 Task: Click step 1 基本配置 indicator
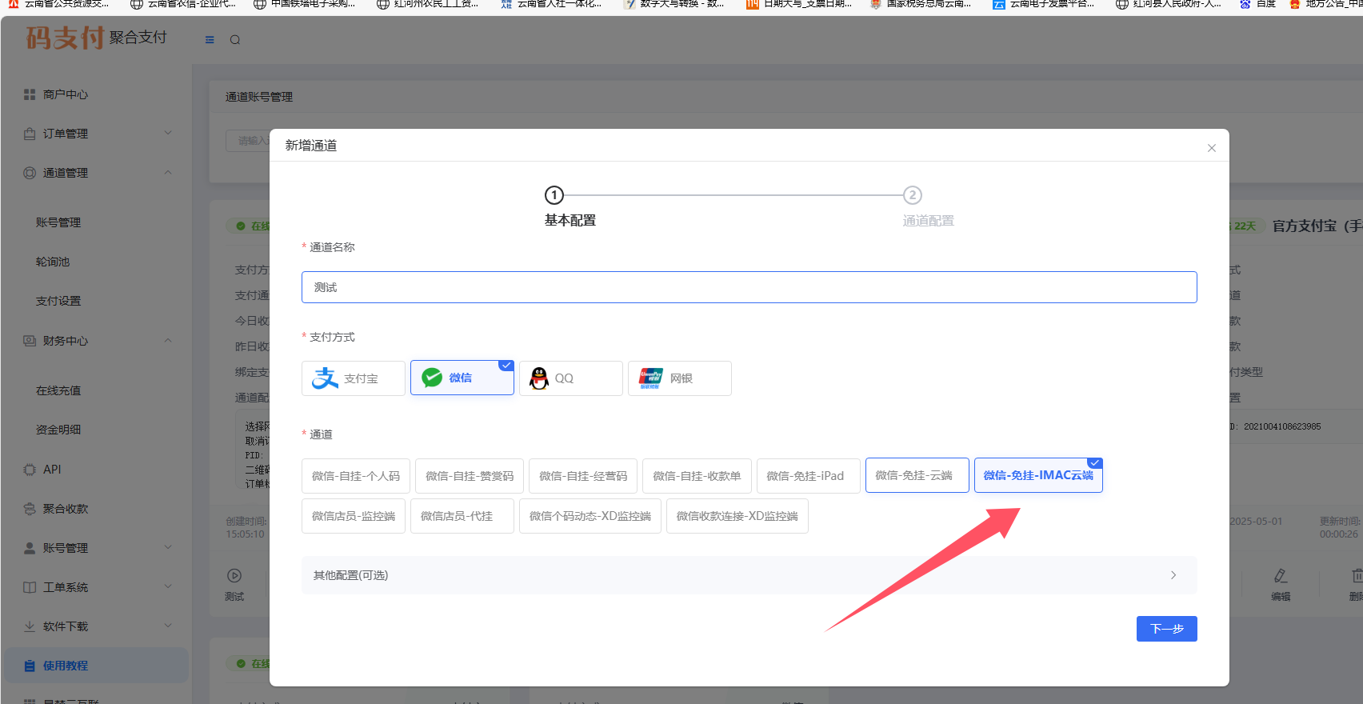pos(554,195)
